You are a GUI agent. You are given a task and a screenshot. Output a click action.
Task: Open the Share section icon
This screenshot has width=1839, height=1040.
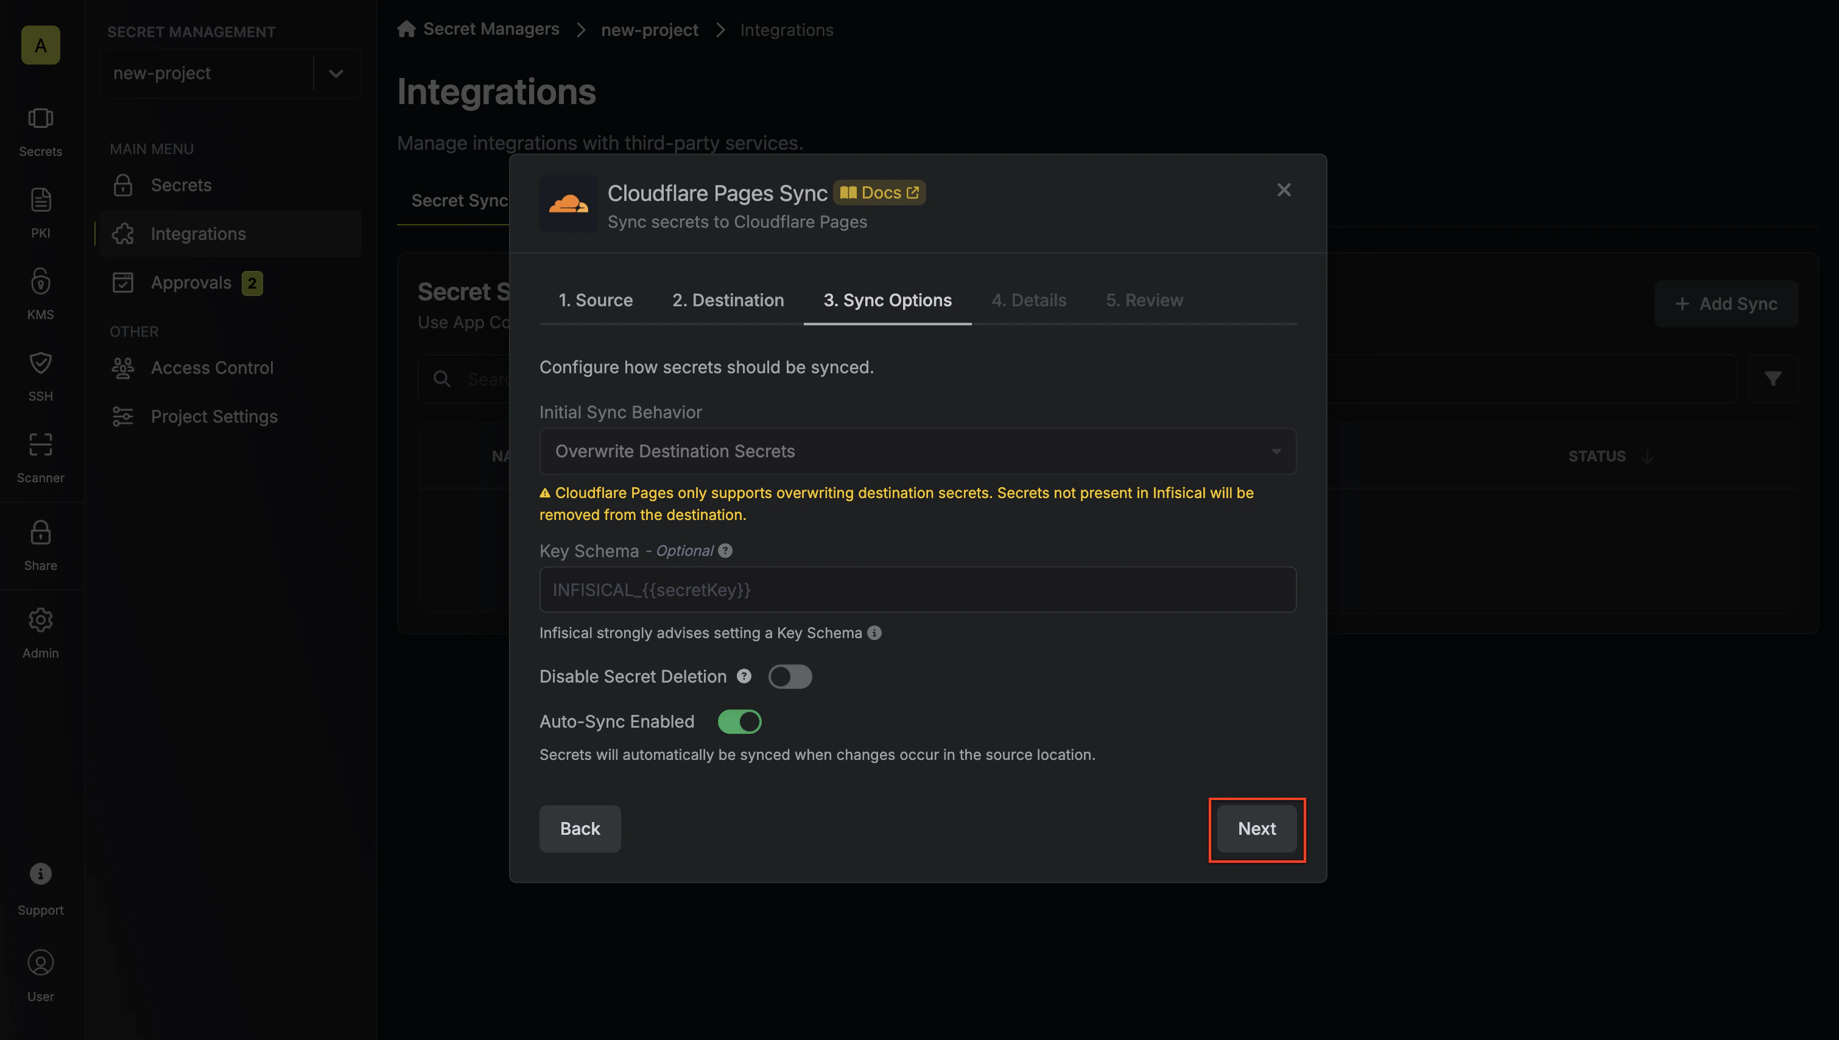tap(41, 532)
